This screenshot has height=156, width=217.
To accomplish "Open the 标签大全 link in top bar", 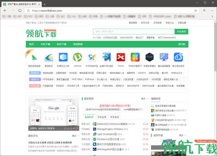I will (x=170, y=23).
